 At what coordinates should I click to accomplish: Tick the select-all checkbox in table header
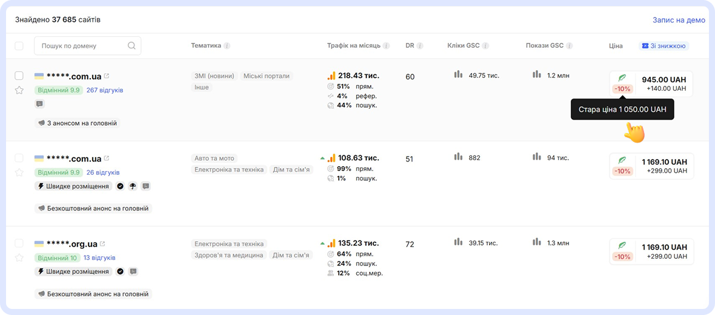pyautogui.click(x=19, y=46)
